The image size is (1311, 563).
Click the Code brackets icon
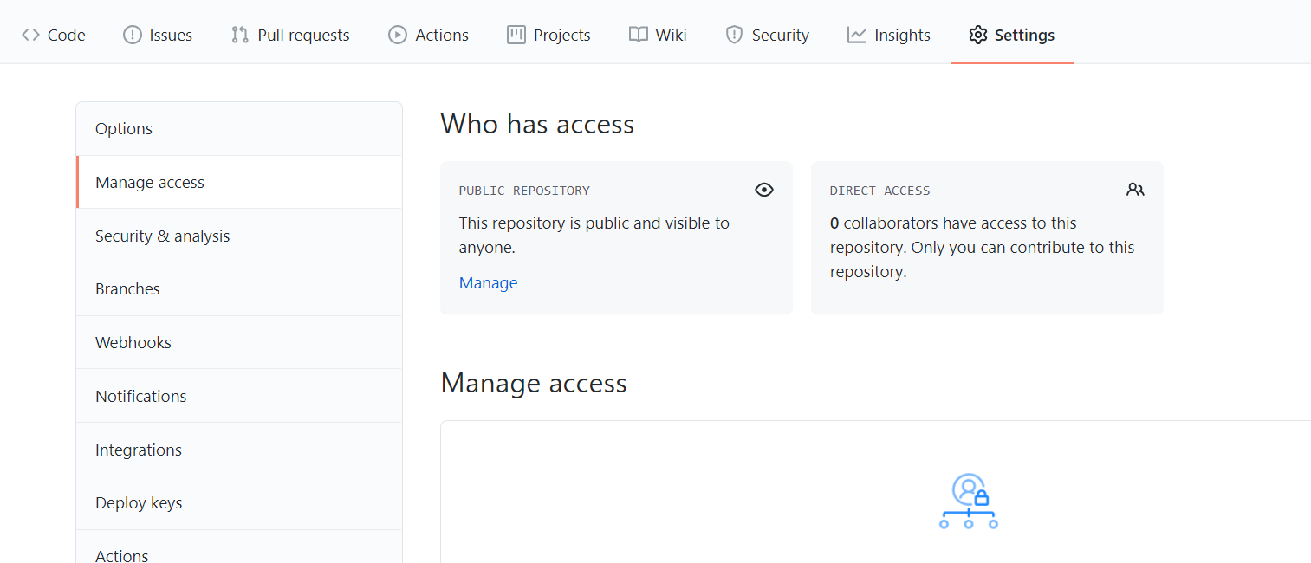click(31, 35)
